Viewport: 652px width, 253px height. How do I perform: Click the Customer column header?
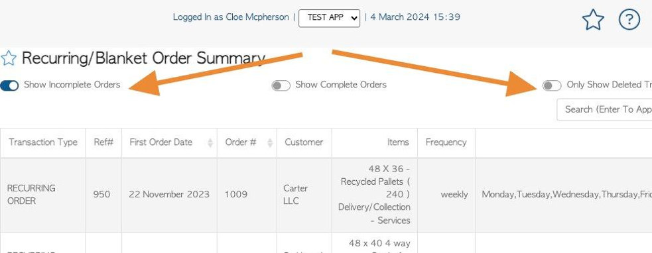click(304, 142)
